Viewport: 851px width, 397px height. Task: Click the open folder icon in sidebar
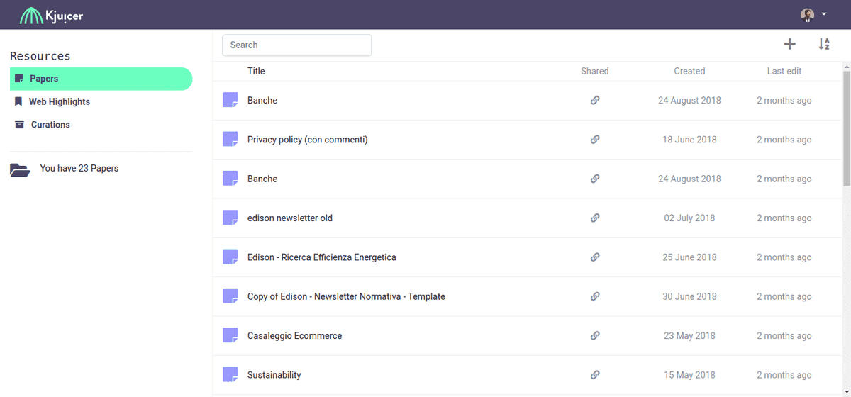click(x=20, y=169)
